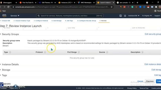Open the browser extensions puzzle icon
Screen dimensions: 161x90
156,7
